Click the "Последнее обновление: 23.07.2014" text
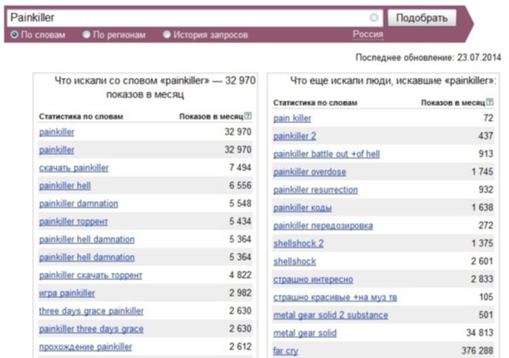 tap(428, 58)
